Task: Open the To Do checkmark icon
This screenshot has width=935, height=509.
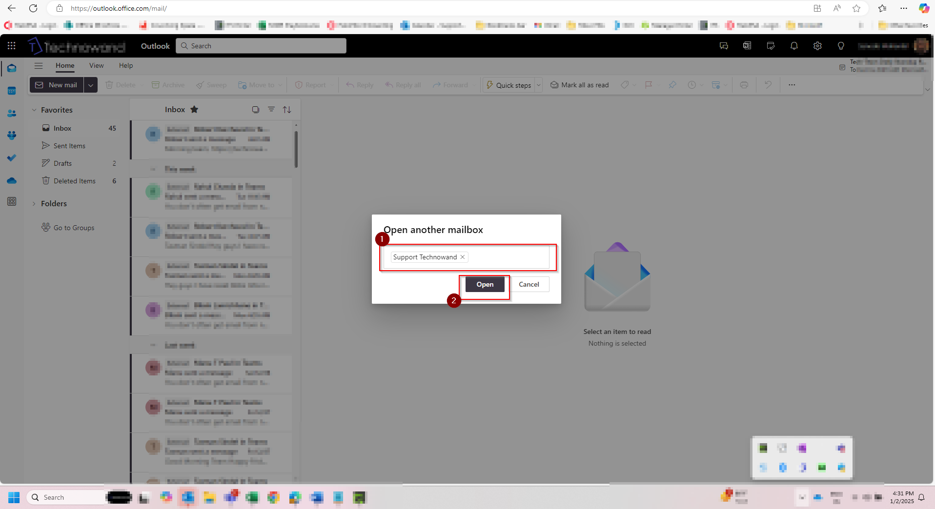Action: (x=12, y=157)
